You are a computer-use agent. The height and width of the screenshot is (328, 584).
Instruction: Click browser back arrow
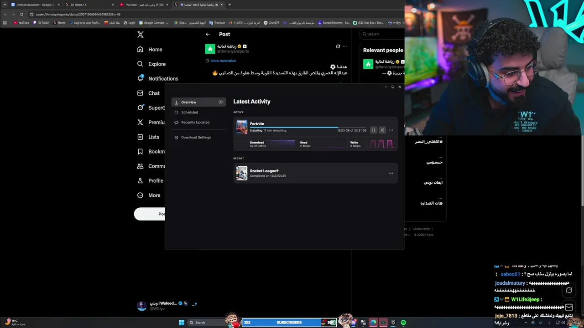[x=5, y=14]
